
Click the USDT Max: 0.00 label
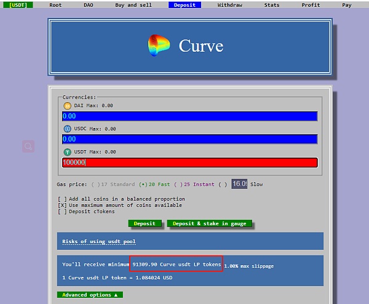95,152
